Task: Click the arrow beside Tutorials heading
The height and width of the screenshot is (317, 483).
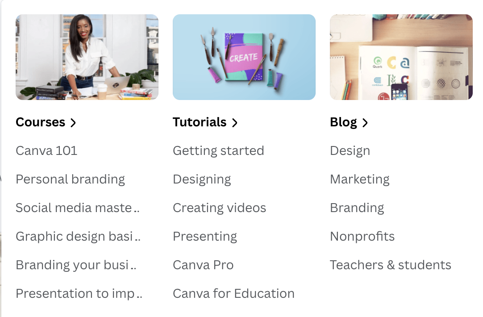Action: (x=235, y=123)
